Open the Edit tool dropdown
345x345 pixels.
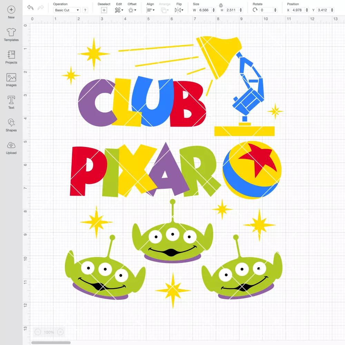pyautogui.click(x=119, y=10)
